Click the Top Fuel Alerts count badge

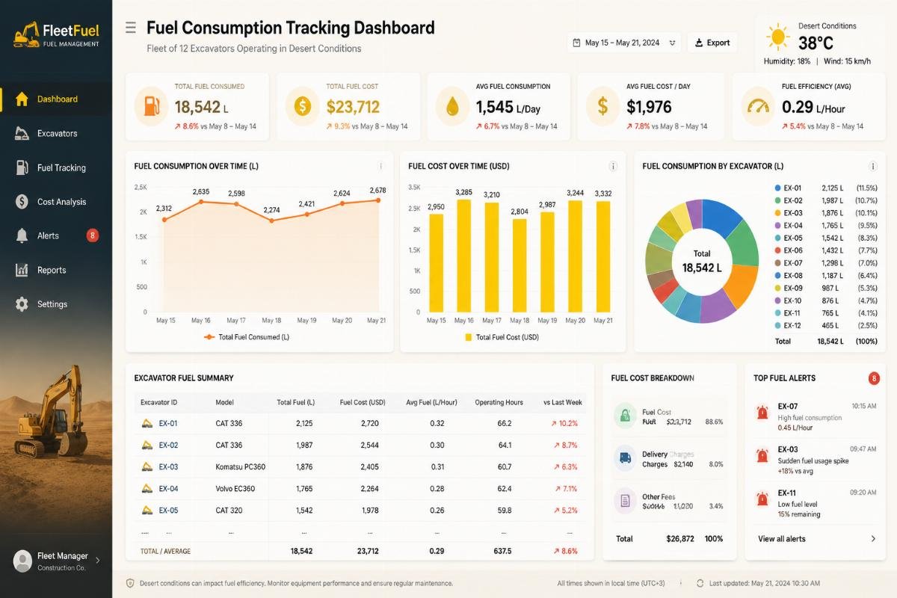pyautogui.click(x=874, y=378)
